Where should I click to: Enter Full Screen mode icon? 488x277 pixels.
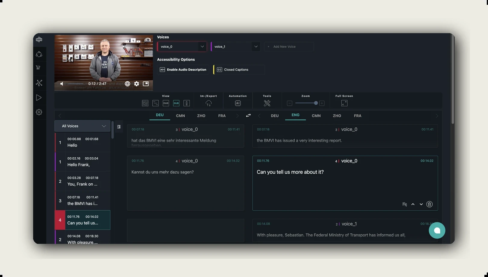344,103
